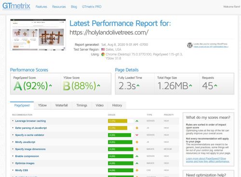Click the GTmetrix logo
241x177 pixels.
(x=16, y=6)
